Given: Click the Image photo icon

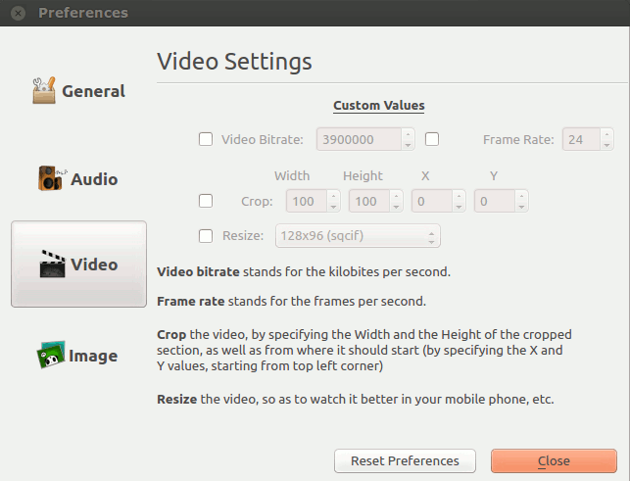Looking at the screenshot, I should click(51, 355).
